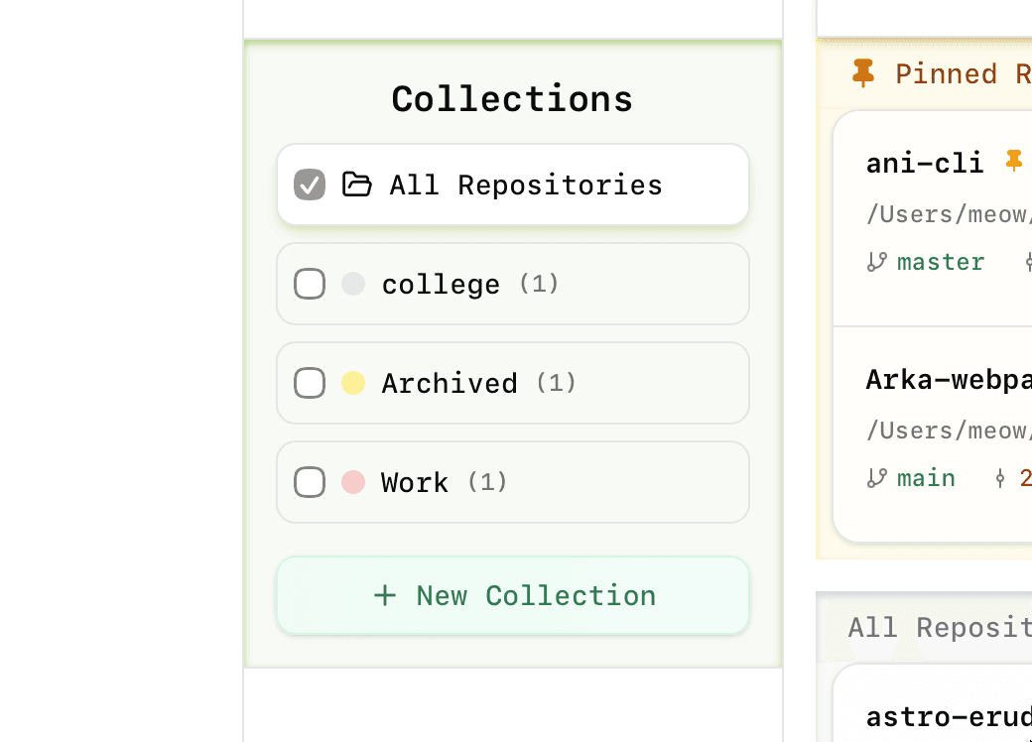Viewport: 1032px width, 742px height.
Task: Click the branch icon beside main
Action: point(876,478)
